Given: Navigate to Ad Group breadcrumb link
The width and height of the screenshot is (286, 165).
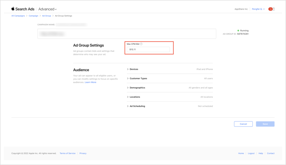Looking at the screenshot, I should pos(46,16).
